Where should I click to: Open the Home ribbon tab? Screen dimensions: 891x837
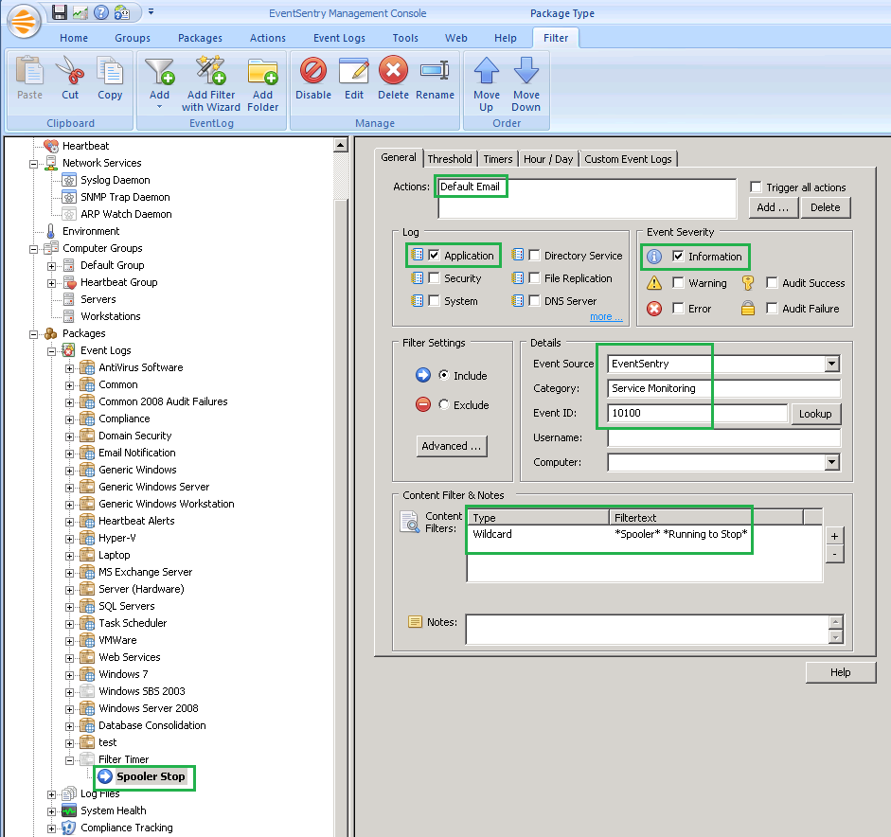[x=74, y=38]
